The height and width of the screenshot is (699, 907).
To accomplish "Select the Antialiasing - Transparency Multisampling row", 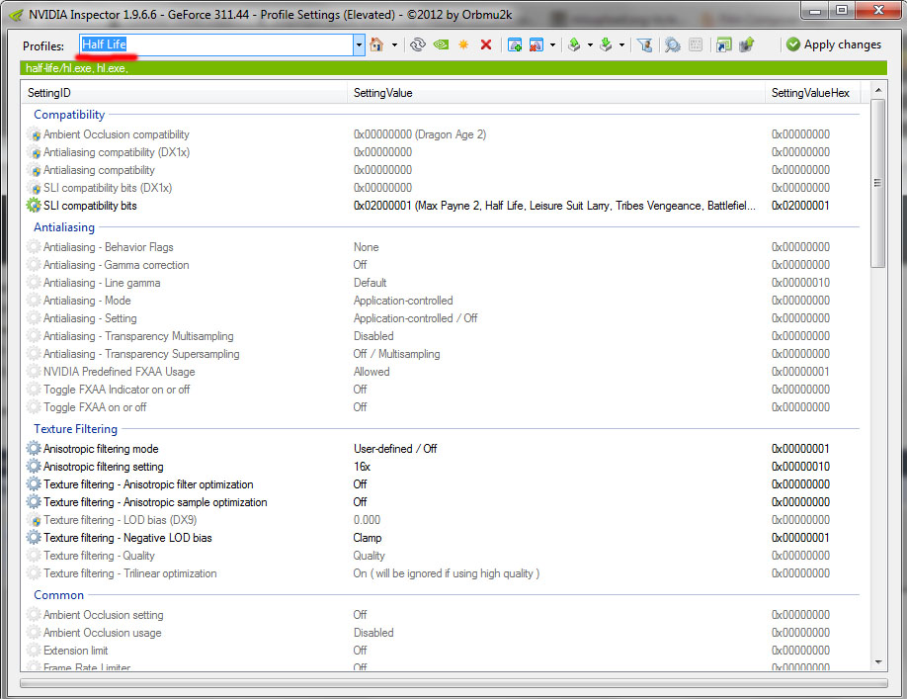I will (443, 336).
